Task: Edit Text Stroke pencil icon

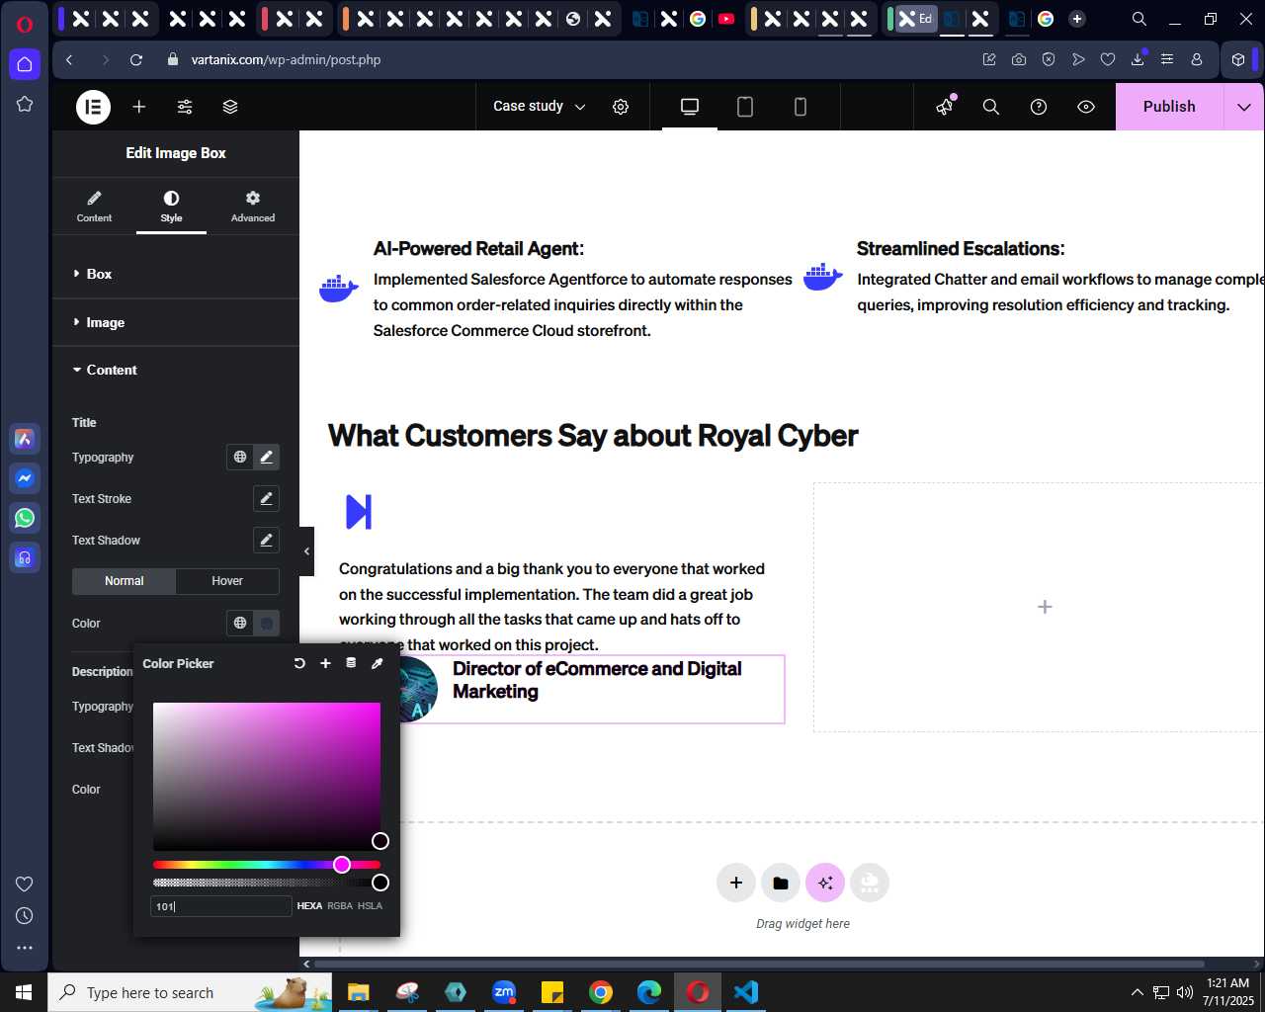Action: [266, 499]
